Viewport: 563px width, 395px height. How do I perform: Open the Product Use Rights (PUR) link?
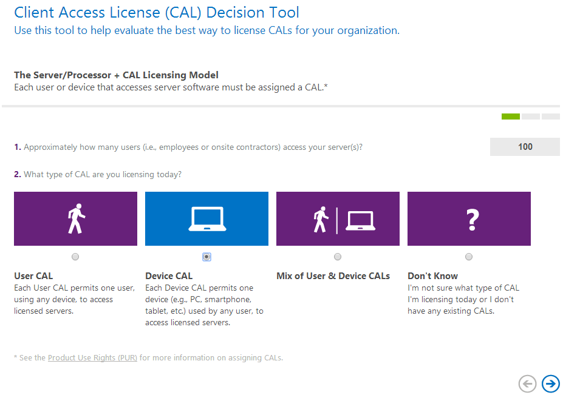92,358
